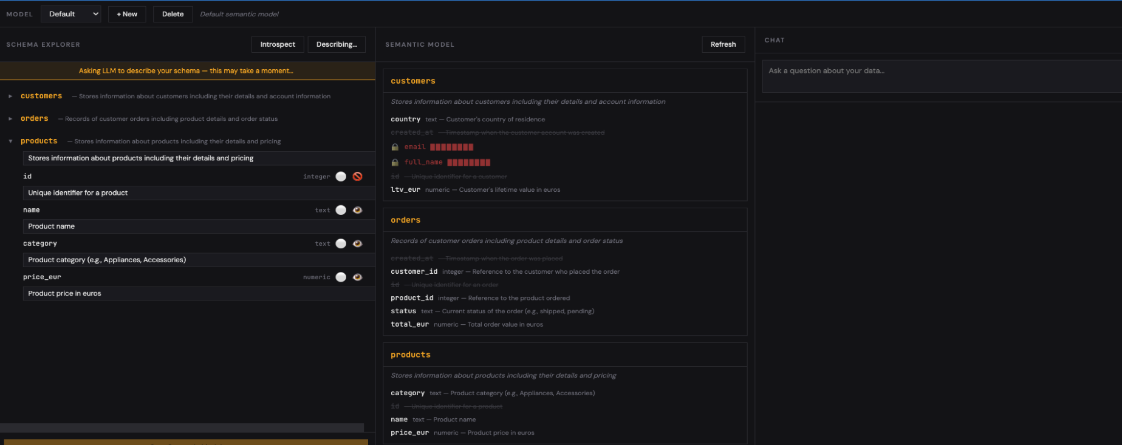Click the lock icon beside email field

pyautogui.click(x=395, y=147)
